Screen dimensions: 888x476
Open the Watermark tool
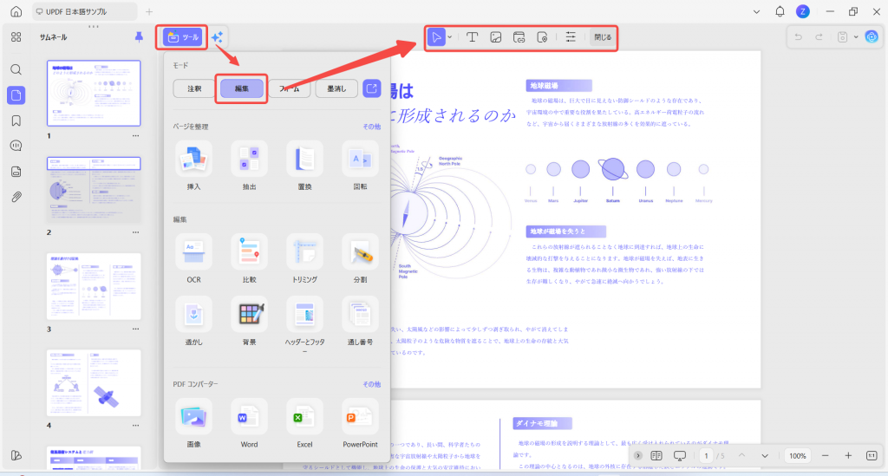coord(193,314)
